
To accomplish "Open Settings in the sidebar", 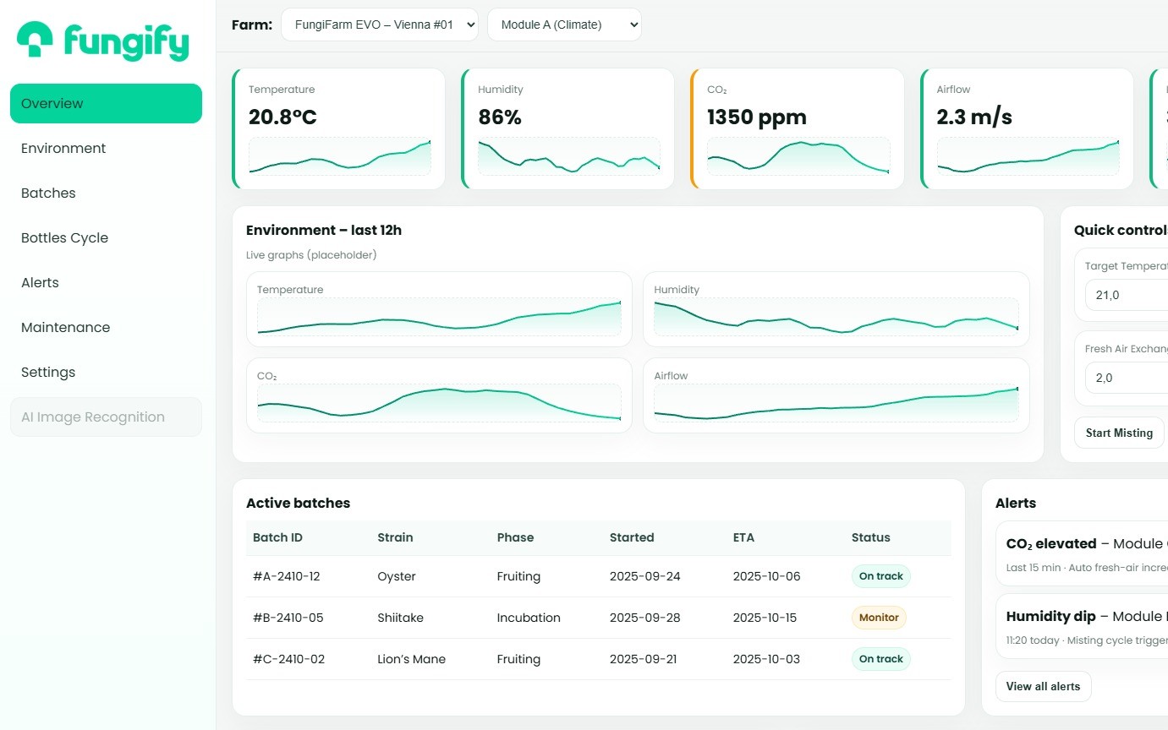I will (48, 372).
